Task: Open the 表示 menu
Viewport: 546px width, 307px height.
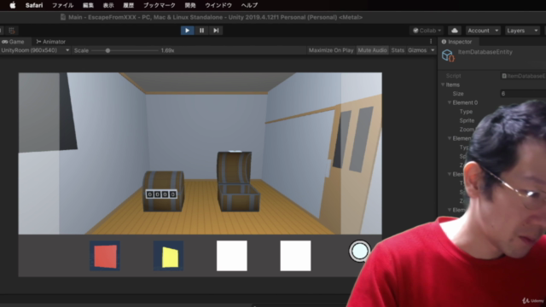Action: [108, 5]
